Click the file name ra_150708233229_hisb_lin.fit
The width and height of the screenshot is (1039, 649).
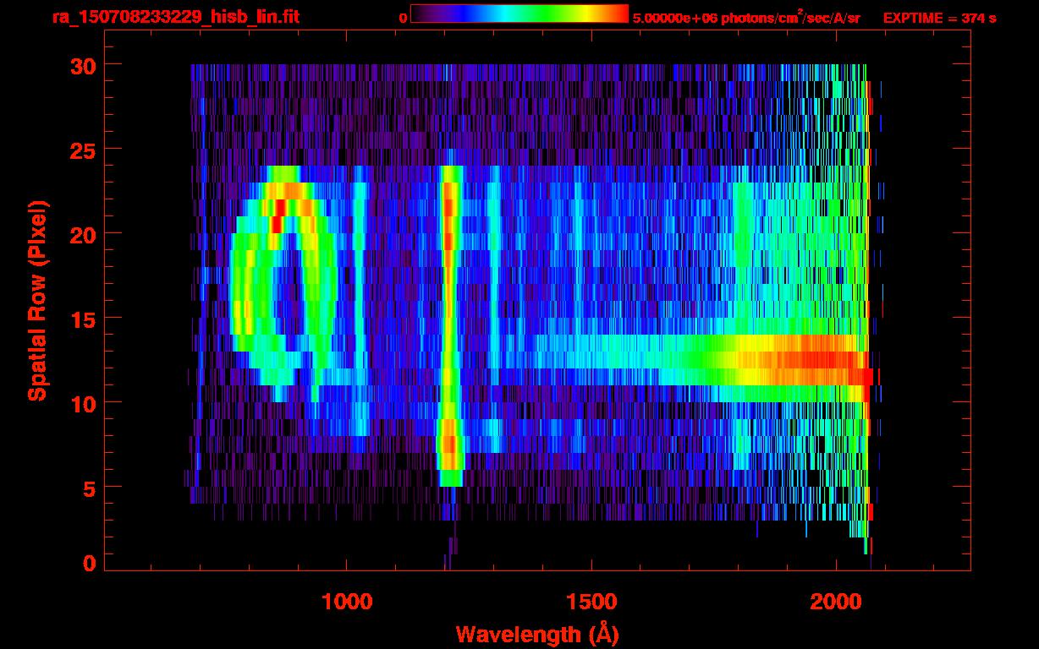[175, 17]
